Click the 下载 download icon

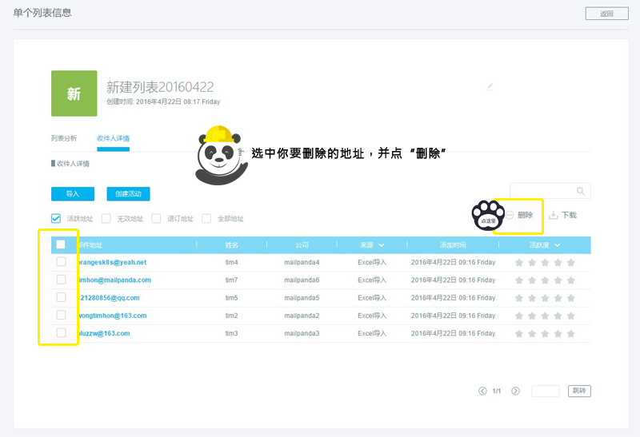[553, 215]
